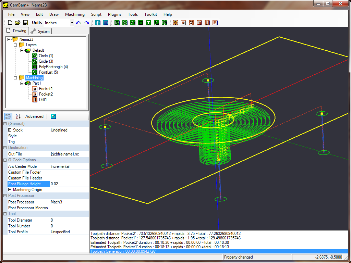Open the property grid help icon
The width and height of the screenshot is (351, 263).
tap(53, 116)
